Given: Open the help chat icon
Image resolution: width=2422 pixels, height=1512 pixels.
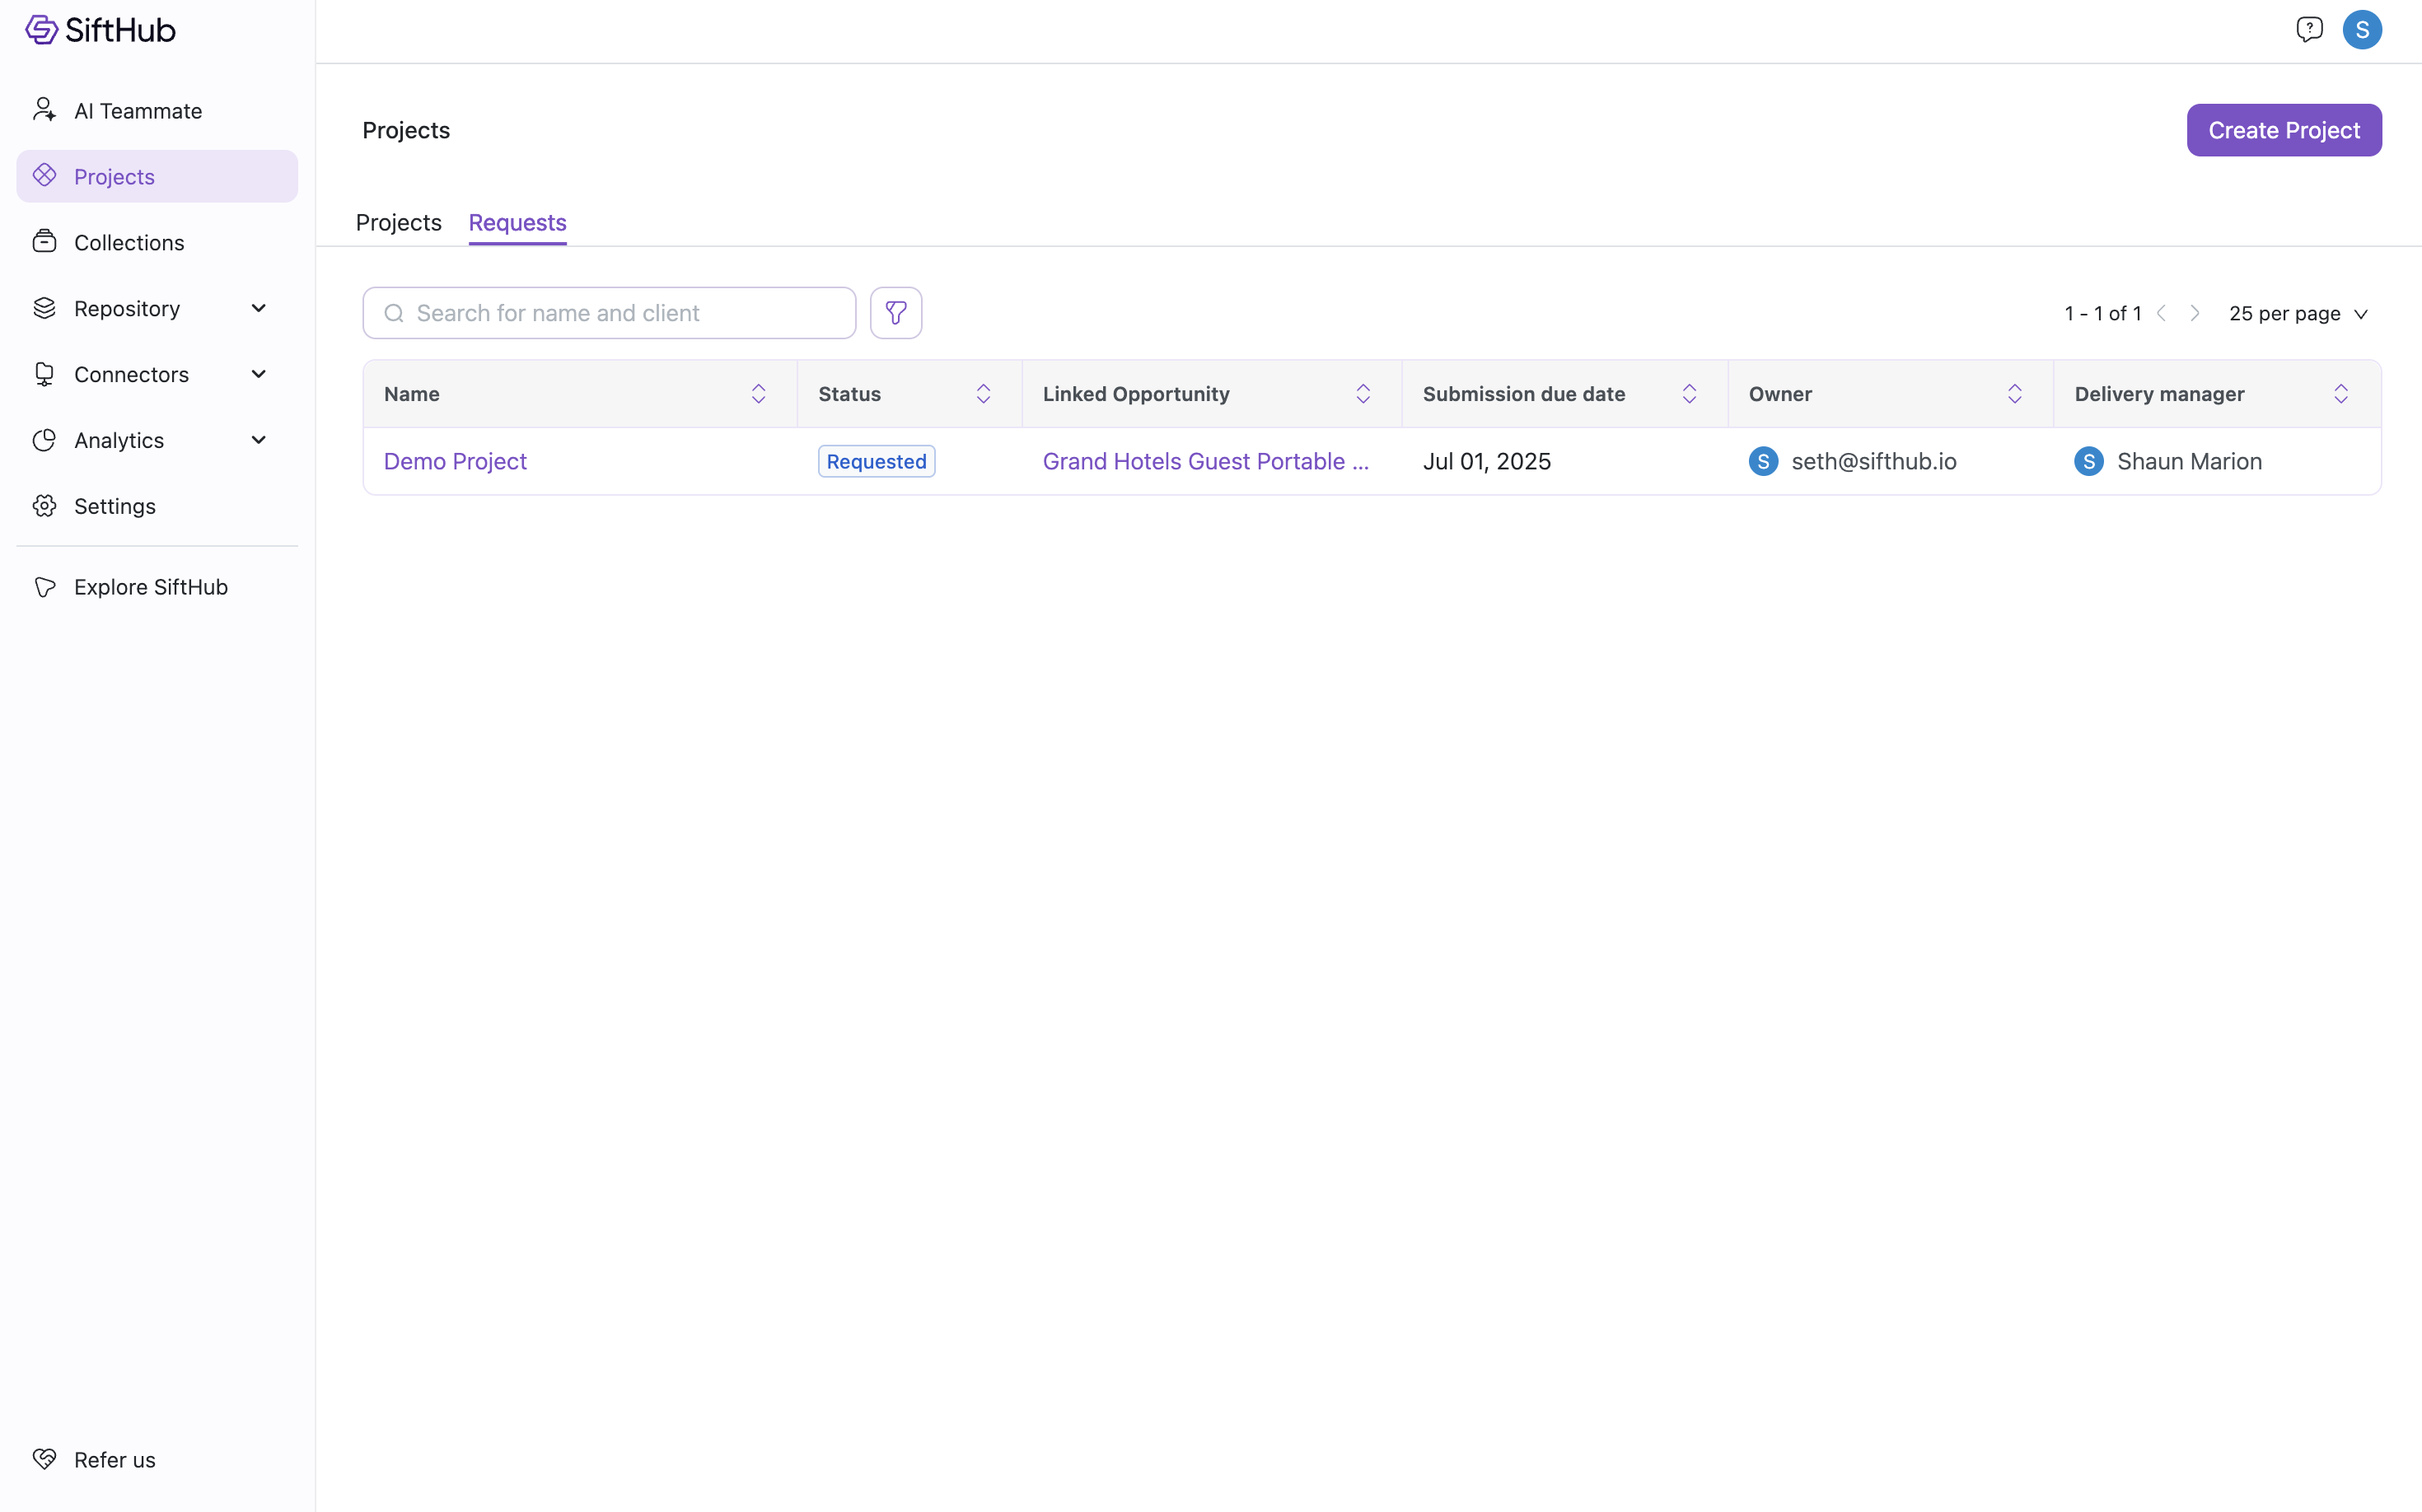Looking at the screenshot, I should click(2309, 30).
